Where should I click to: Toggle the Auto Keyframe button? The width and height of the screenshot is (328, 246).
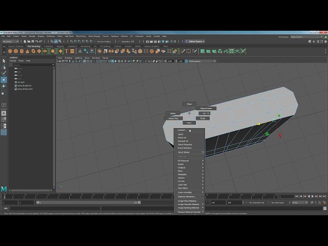(319, 202)
